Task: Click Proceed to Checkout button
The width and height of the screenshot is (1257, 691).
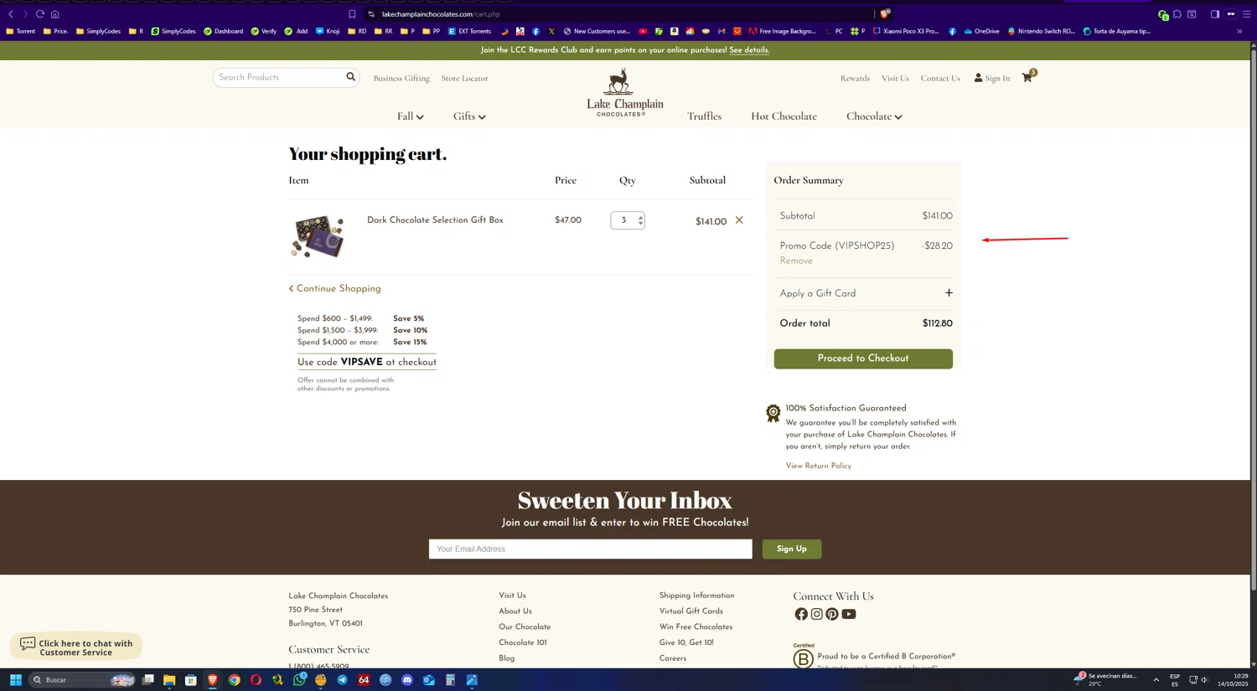Action: [x=863, y=358]
